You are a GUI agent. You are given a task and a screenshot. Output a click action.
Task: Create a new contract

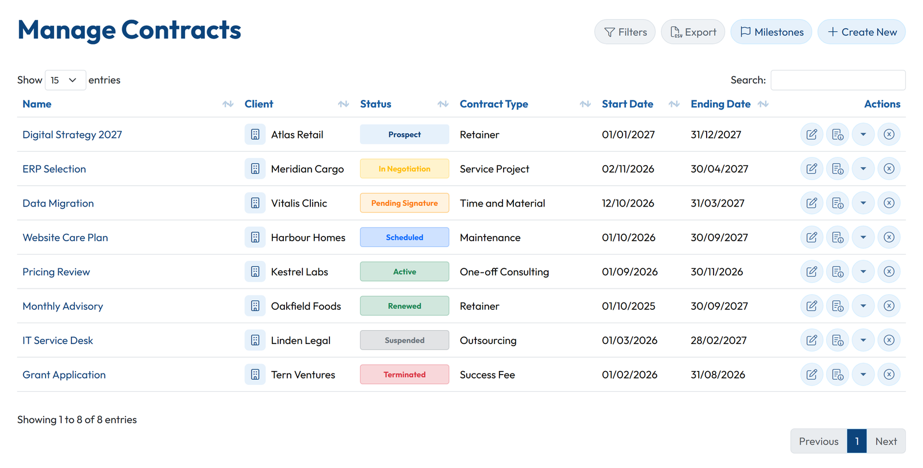click(x=862, y=32)
